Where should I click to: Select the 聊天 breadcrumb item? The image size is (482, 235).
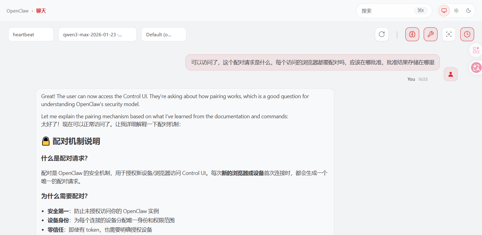(41, 11)
